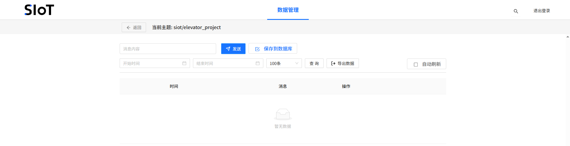
Task: Open the 开始时间 date picker field
Action: pyautogui.click(x=151, y=63)
